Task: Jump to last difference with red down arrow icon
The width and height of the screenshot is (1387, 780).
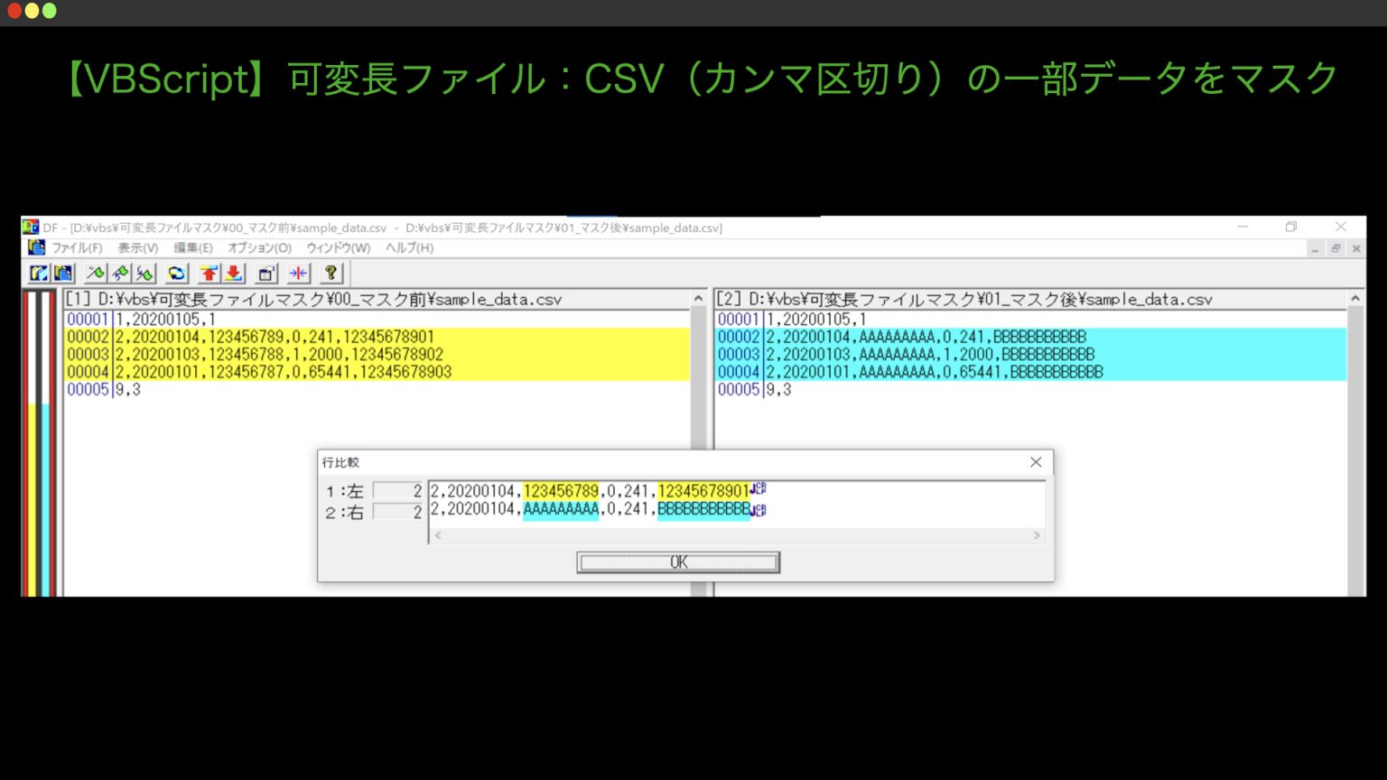Action: pyautogui.click(x=234, y=274)
